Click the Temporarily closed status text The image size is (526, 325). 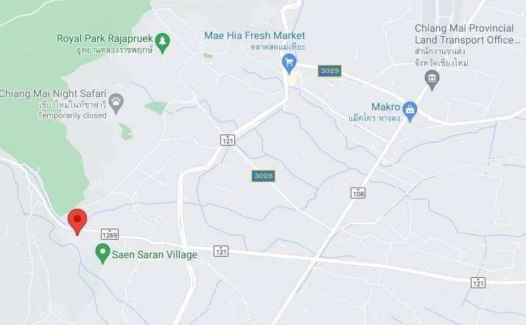pyautogui.click(x=72, y=115)
